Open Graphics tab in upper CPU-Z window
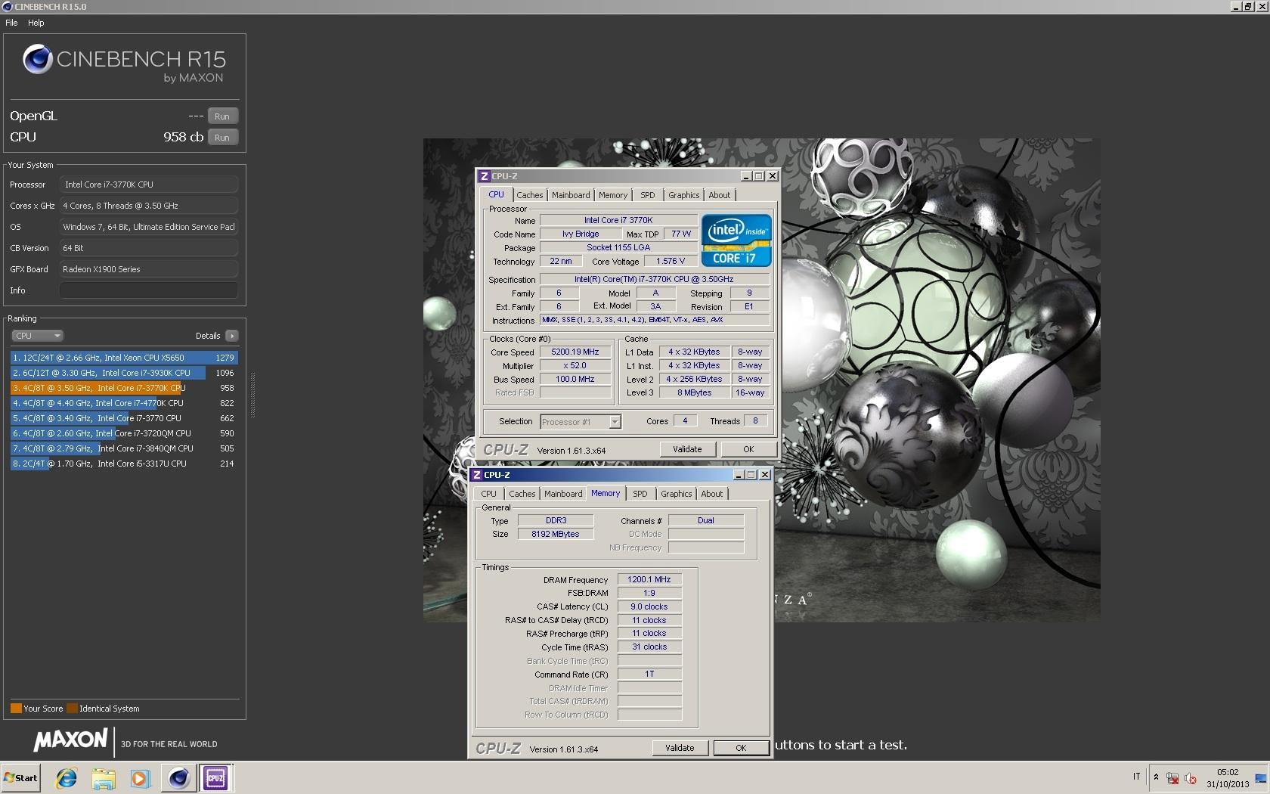The height and width of the screenshot is (794, 1270). pyautogui.click(x=684, y=195)
